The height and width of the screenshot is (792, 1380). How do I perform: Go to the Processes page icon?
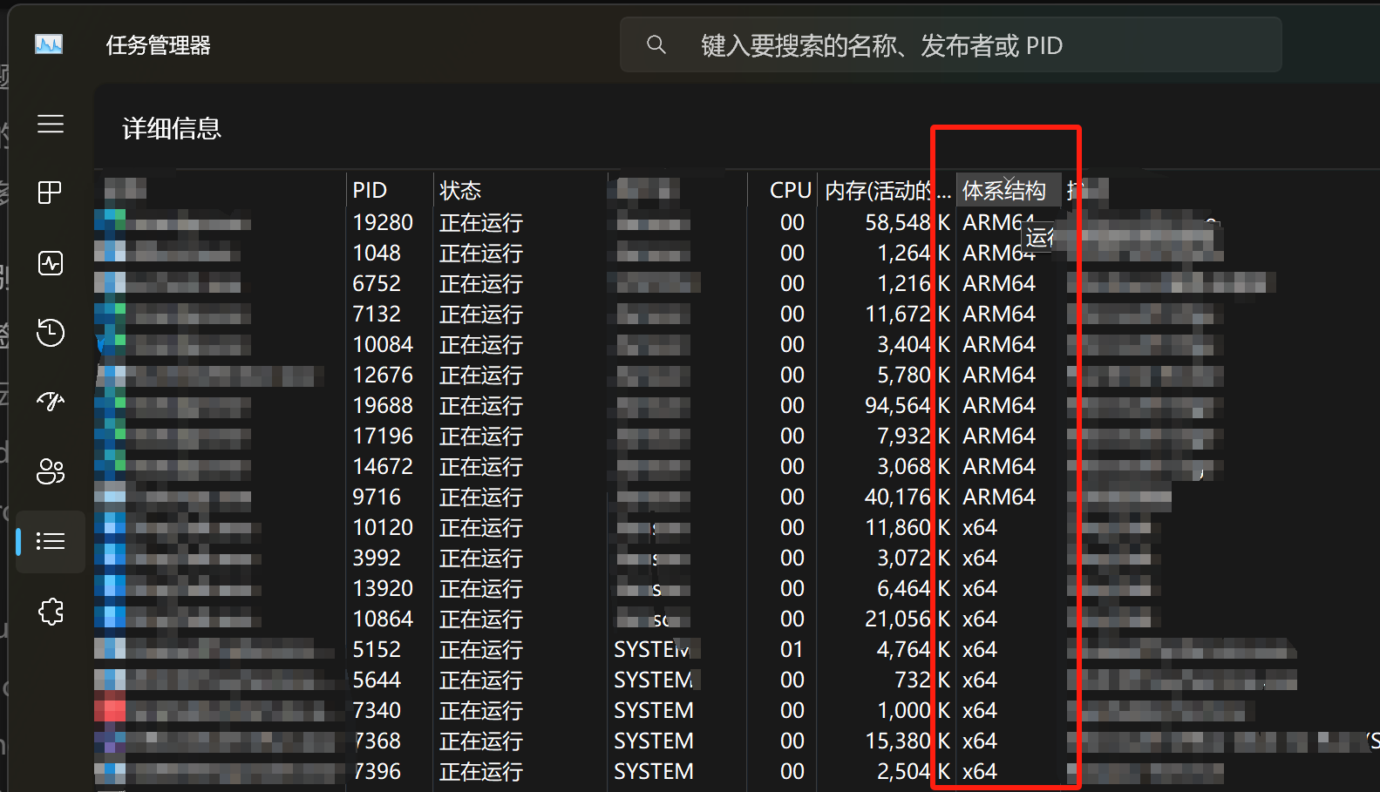click(51, 193)
